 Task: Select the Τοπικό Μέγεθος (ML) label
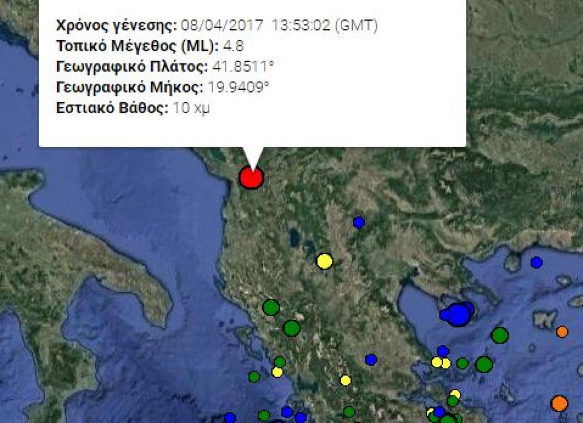tap(137, 46)
